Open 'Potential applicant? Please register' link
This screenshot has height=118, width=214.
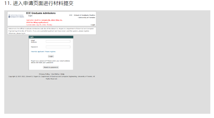coord(43,52)
